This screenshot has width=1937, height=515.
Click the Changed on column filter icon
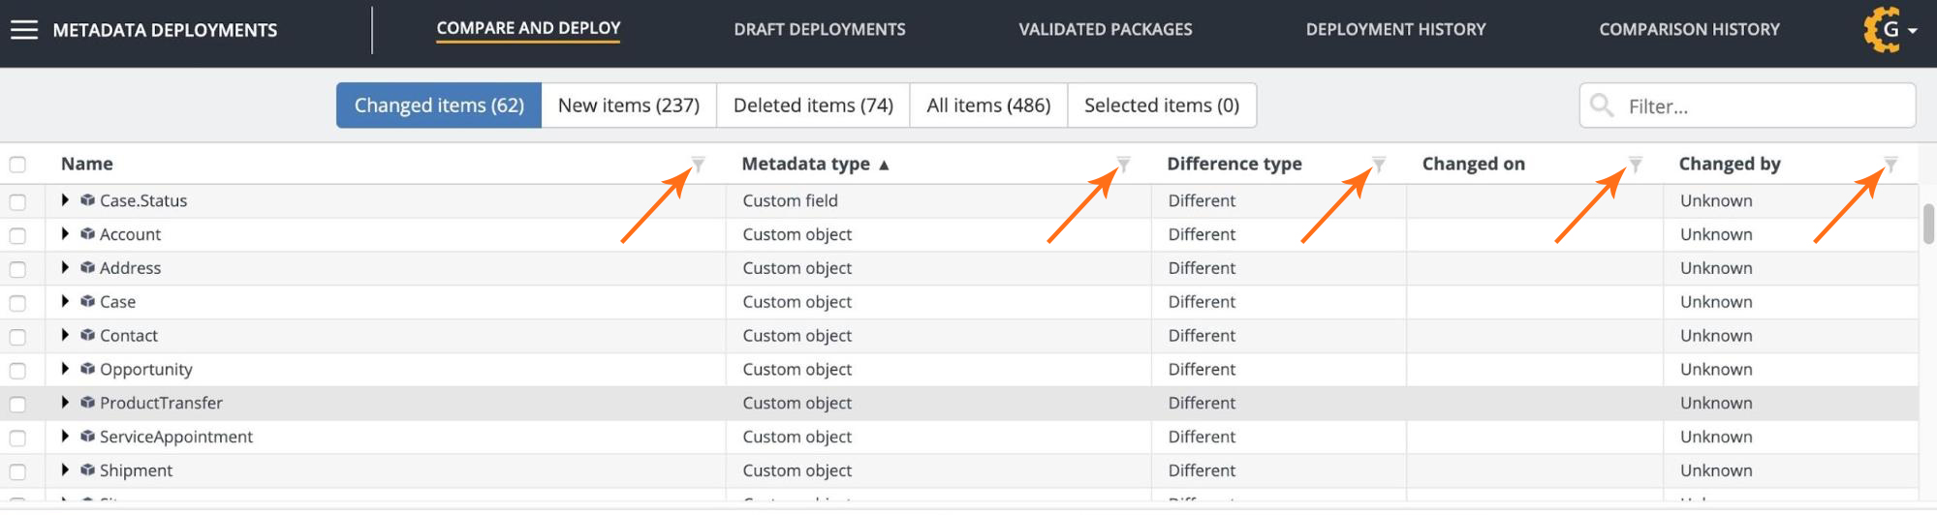click(x=1636, y=164)
